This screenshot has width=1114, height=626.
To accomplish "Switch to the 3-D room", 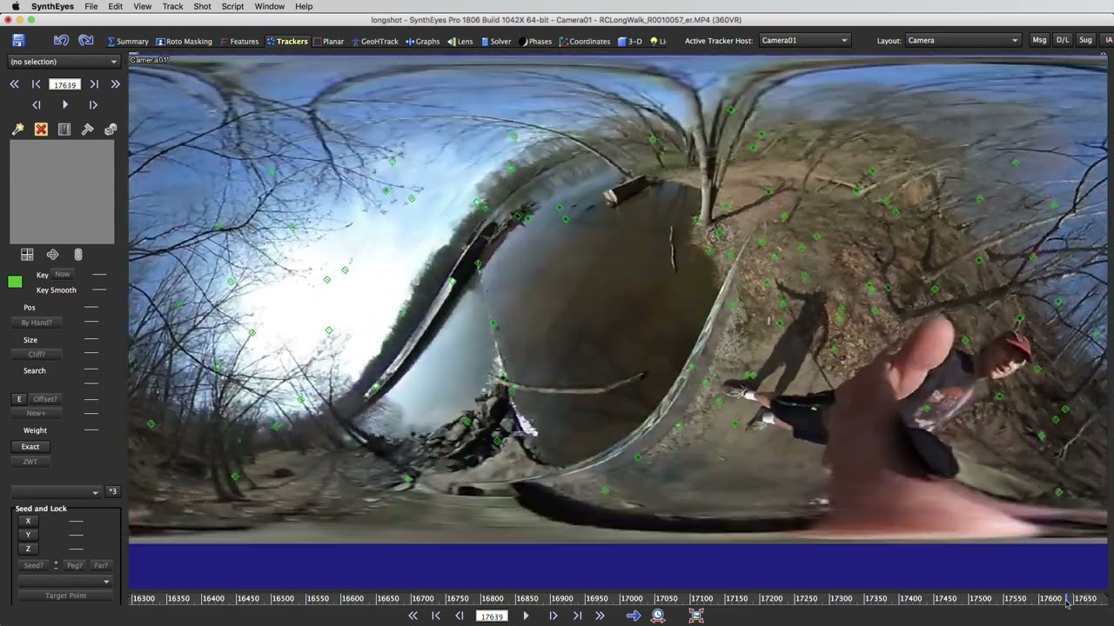I will (629, 41).
